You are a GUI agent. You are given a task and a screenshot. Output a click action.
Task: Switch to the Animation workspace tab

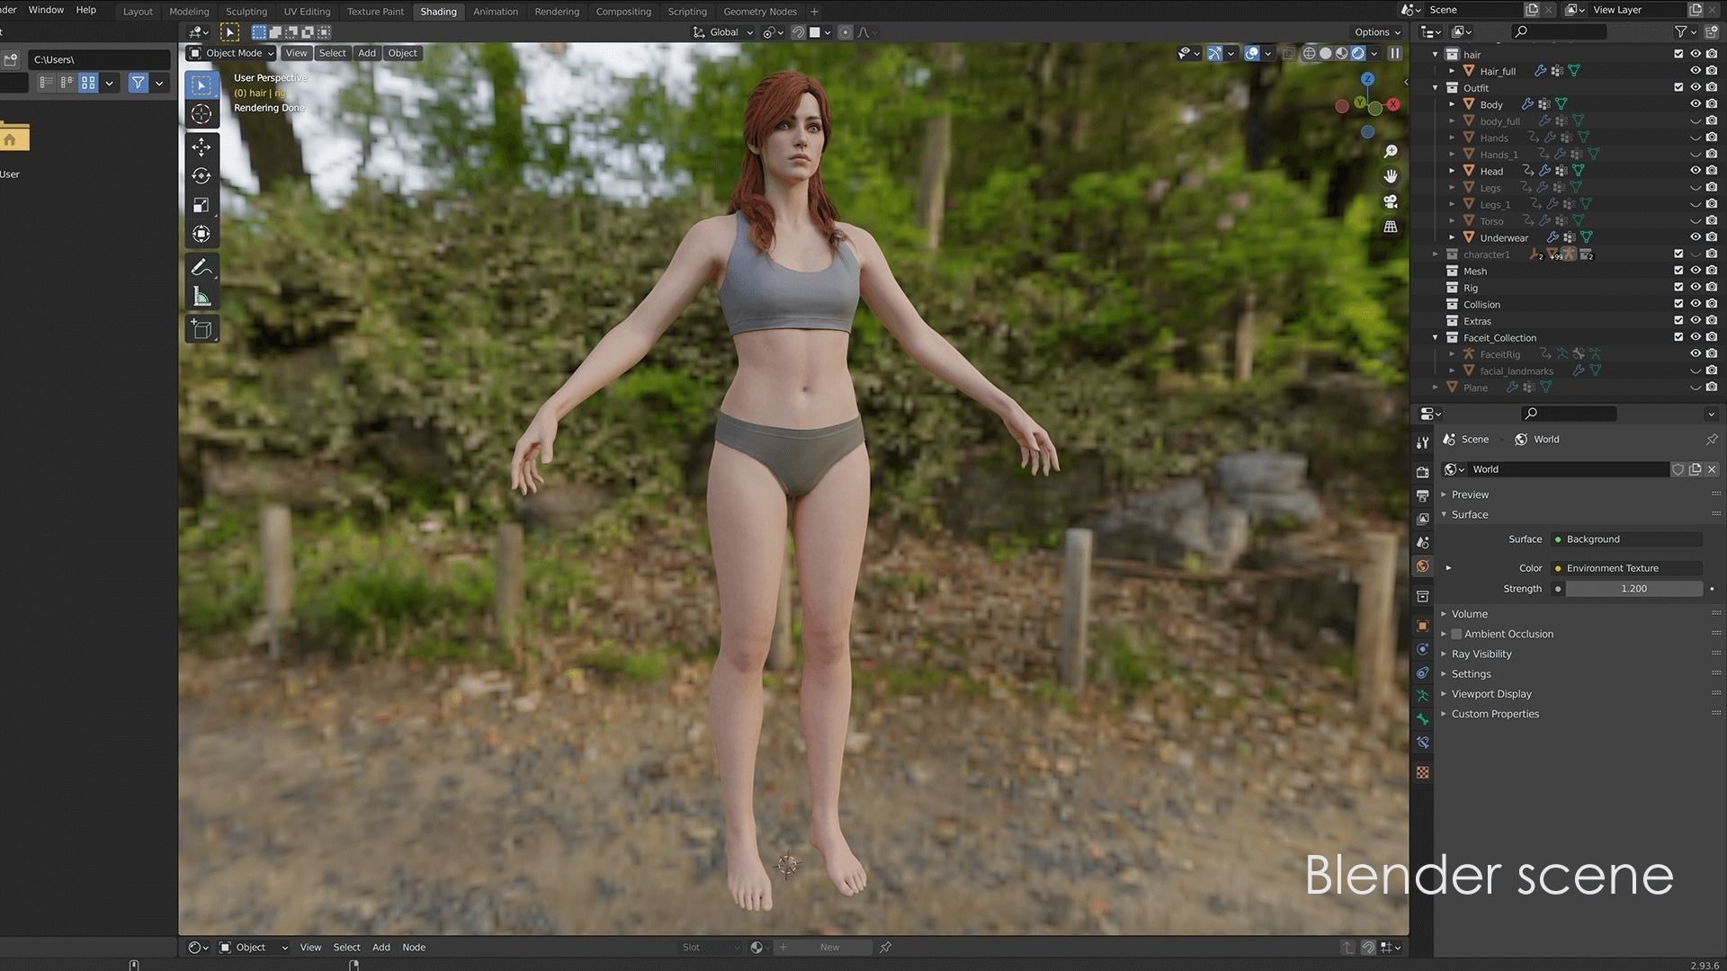495,12
